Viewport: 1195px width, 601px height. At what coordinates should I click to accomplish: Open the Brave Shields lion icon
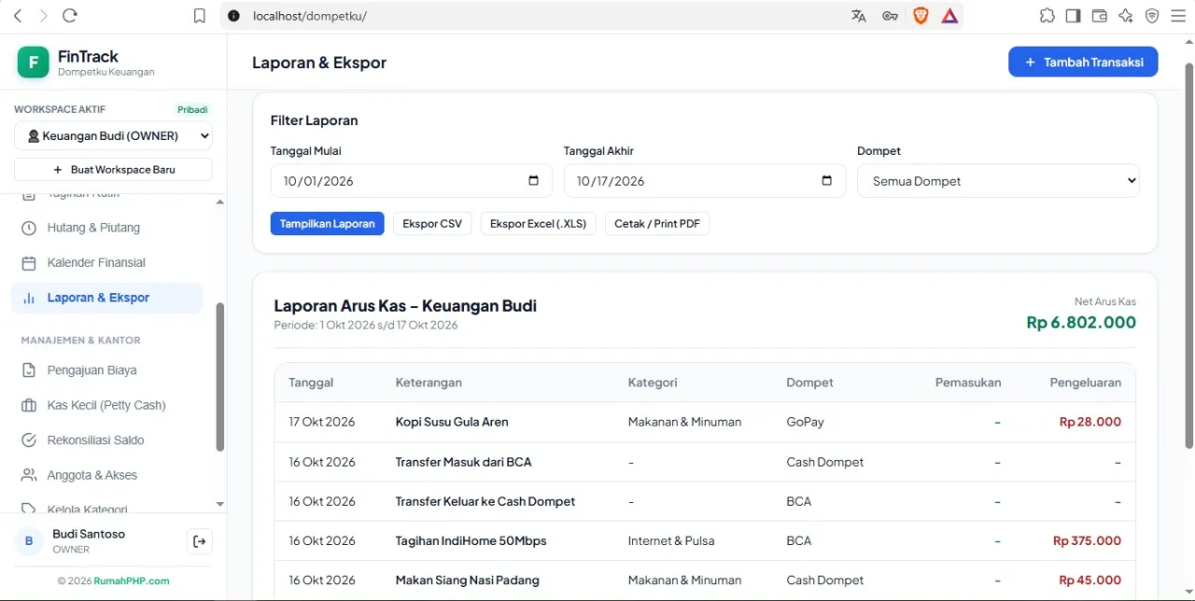(x=921, y=16)
